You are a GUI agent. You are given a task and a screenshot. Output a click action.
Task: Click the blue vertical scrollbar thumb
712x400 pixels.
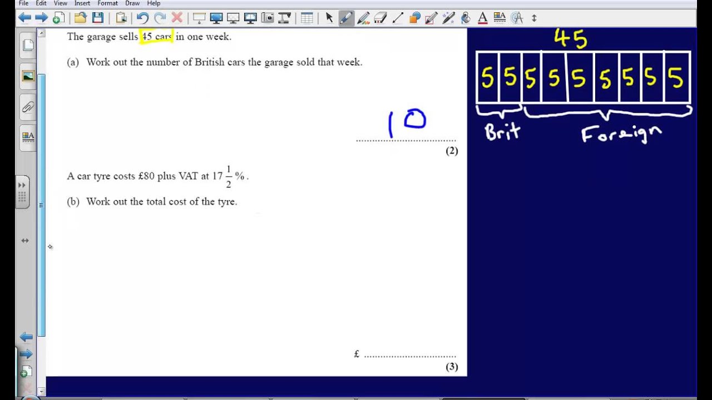tap(41, 204)
